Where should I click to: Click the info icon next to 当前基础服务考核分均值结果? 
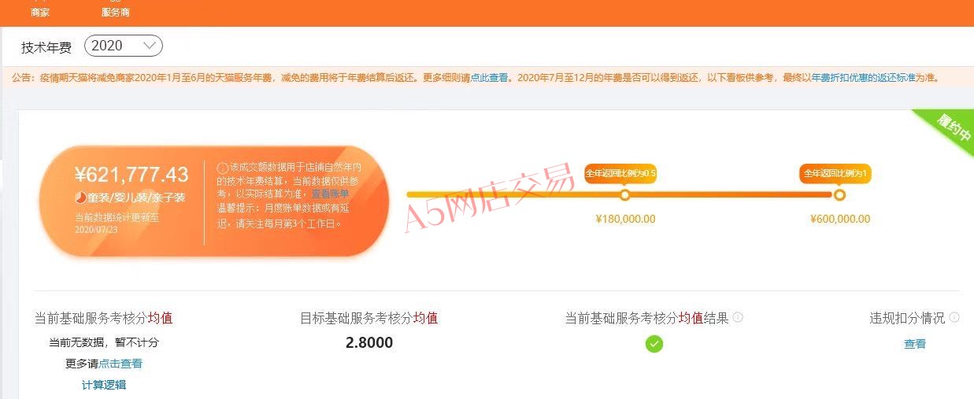(x=738, y=317)
